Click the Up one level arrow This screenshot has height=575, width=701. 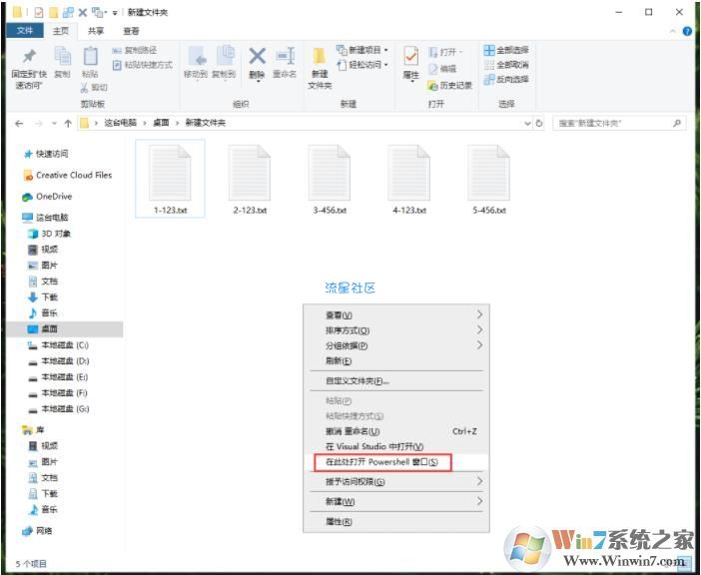pos(68,124)
